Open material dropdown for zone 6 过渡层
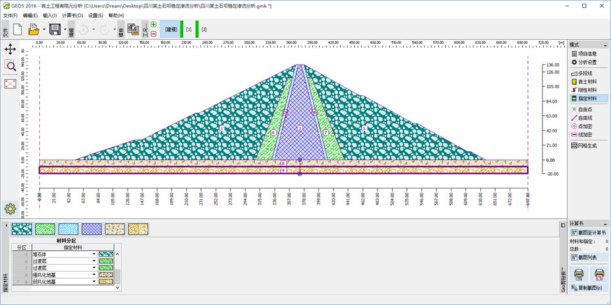 click(x=94, y=261)
